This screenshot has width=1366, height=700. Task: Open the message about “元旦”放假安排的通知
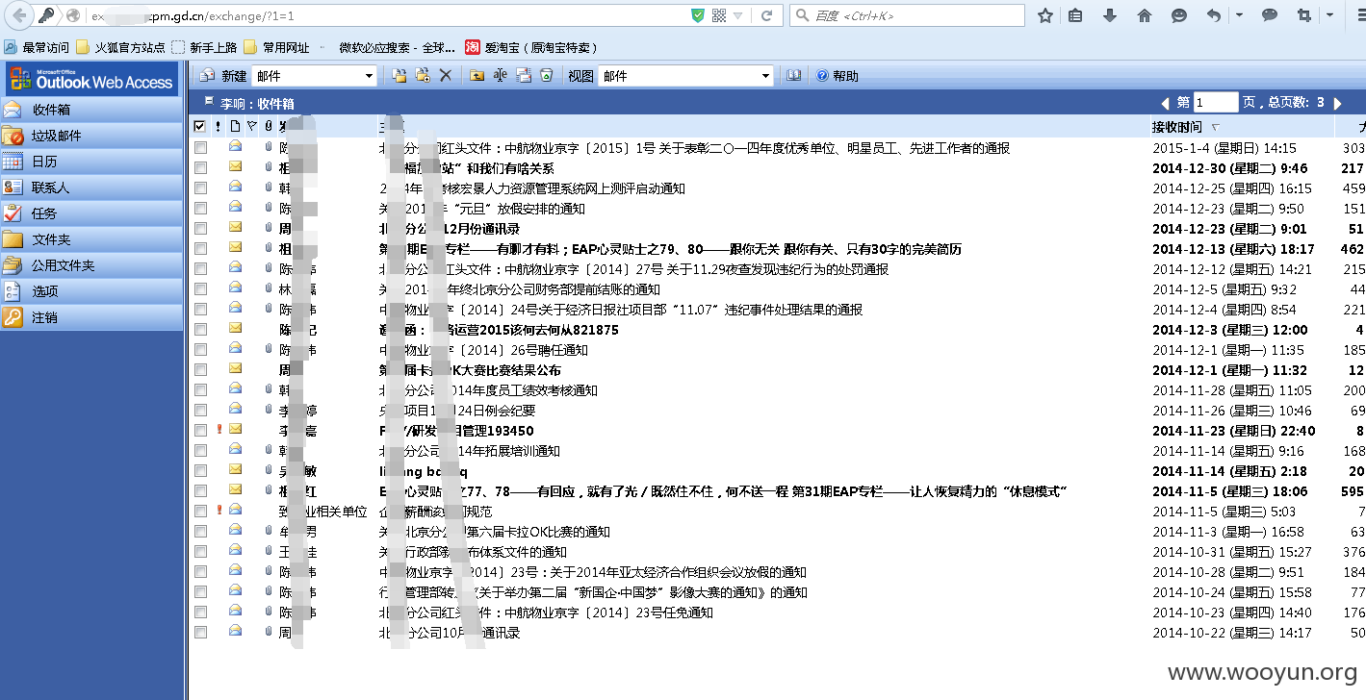482,209
